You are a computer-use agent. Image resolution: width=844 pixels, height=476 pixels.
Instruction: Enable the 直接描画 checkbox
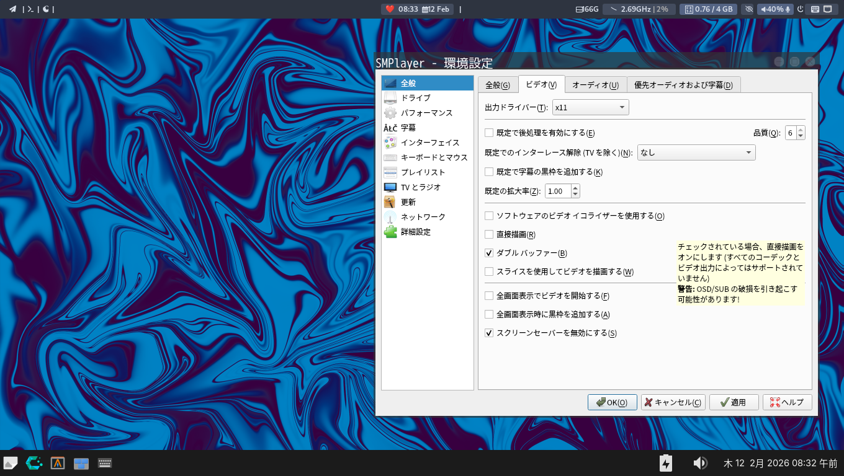[489, 234]
